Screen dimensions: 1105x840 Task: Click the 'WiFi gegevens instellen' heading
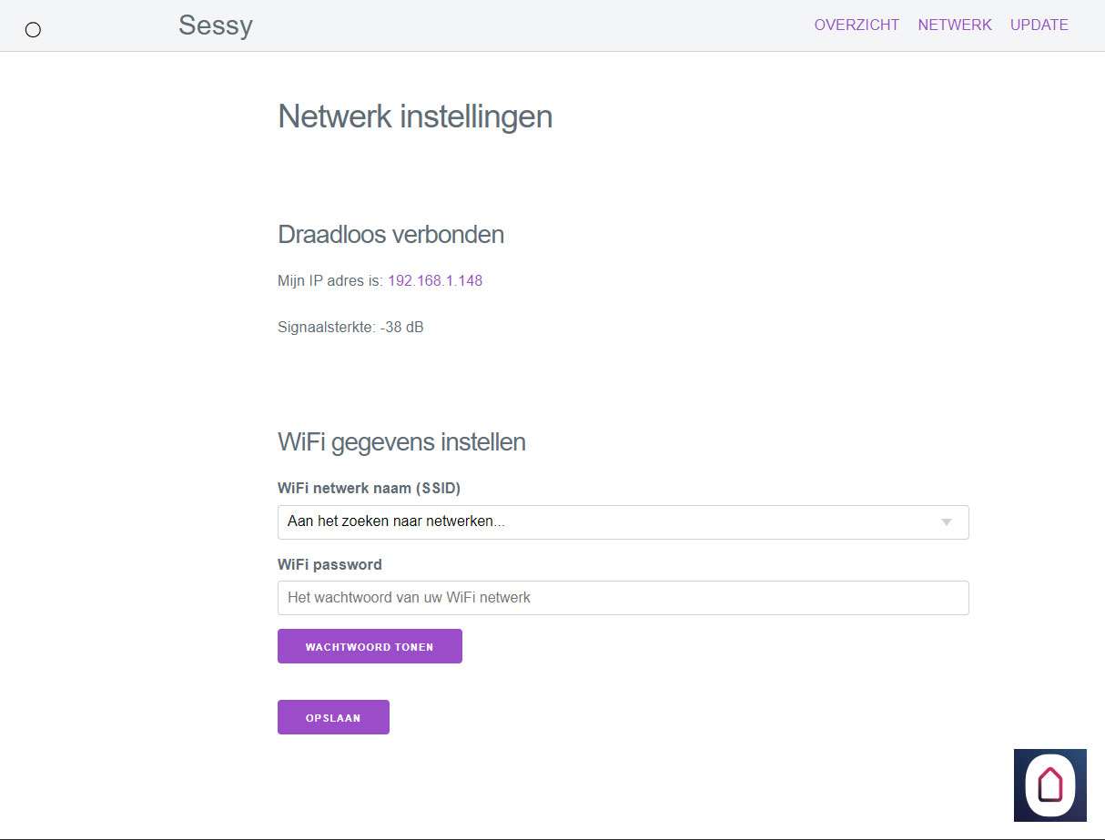(401, 442)
